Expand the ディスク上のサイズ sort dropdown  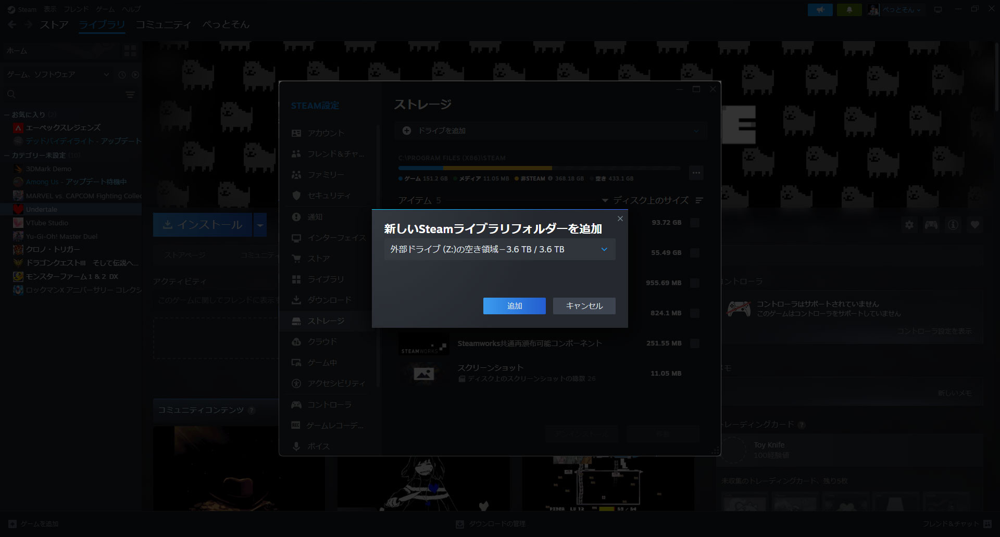[x=645, y=200]
